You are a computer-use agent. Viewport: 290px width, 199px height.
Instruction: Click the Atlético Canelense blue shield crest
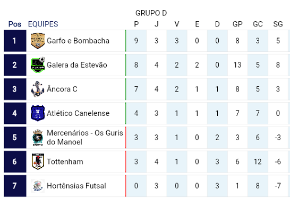pyautogui.click(x=38, y=113)
